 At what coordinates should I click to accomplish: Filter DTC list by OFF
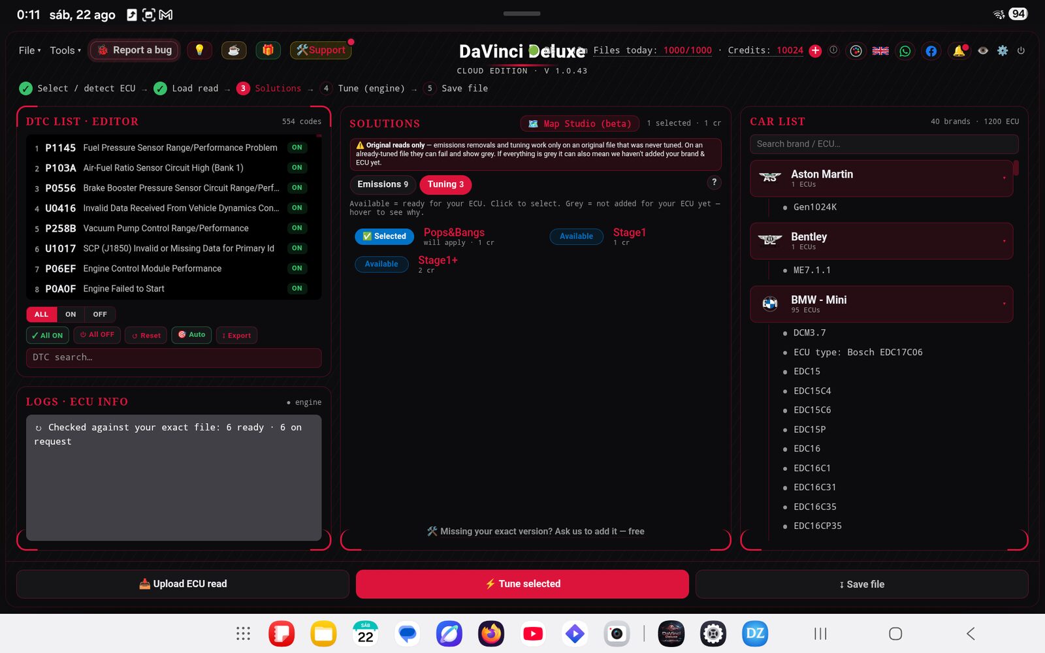point(100,314)
